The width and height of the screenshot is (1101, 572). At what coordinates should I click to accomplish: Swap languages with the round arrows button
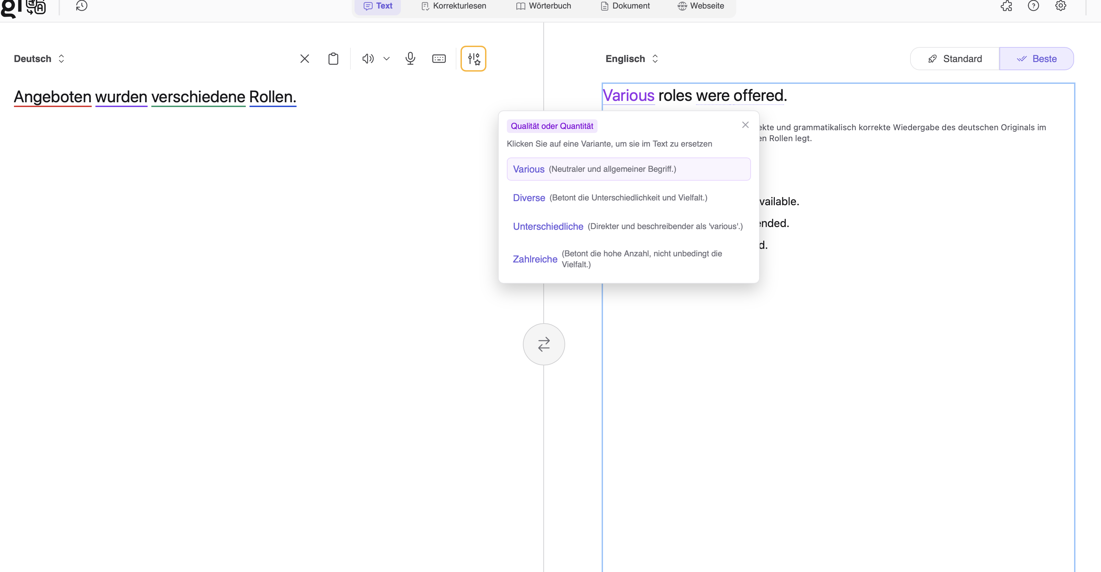coord(544,344)
